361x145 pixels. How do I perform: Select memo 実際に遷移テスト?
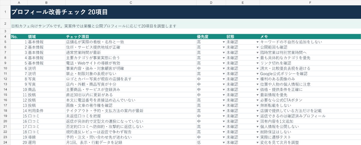tap(310, 137)
